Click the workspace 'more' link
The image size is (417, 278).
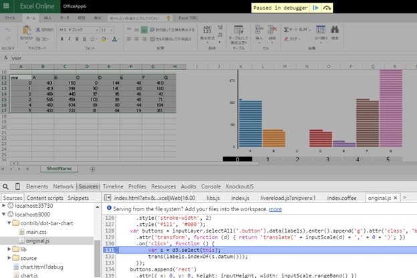click(275, 209)
